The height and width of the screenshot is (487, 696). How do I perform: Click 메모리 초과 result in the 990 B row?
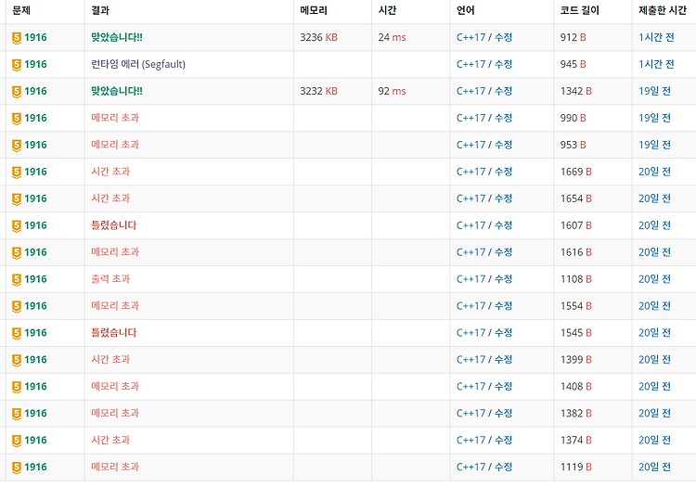(115, 118)
